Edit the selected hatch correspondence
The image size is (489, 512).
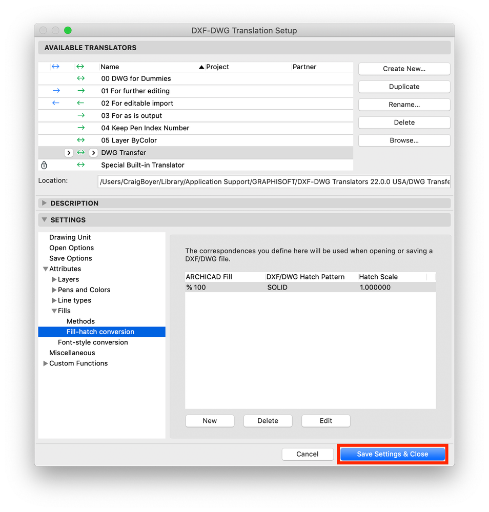click(x=326, y=421)
